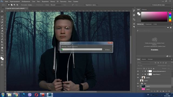The height and width of the screenshot is (97, 173).
Task: Switch libraries to list view icon
Action: pyautogui.click(x=171, y=27)
